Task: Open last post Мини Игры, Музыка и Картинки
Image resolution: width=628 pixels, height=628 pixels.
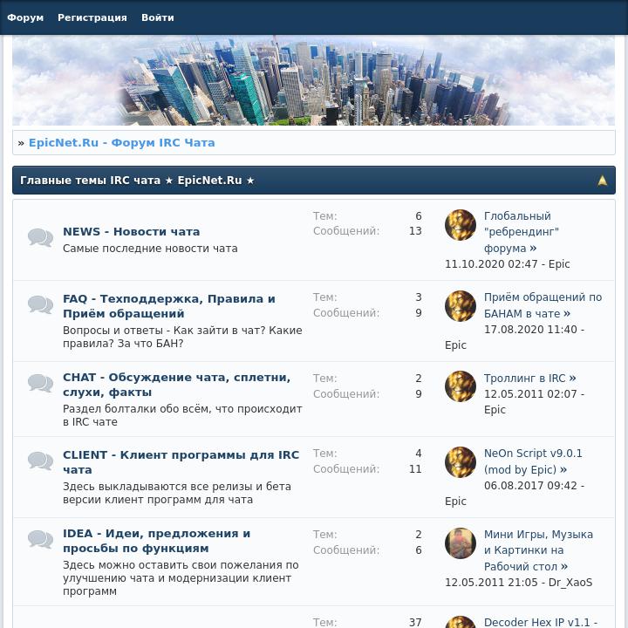Action: [538, 550]
